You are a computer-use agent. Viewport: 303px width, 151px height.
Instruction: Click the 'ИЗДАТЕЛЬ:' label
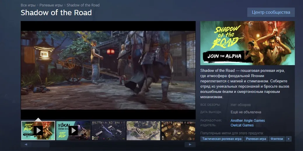point(208,125)
